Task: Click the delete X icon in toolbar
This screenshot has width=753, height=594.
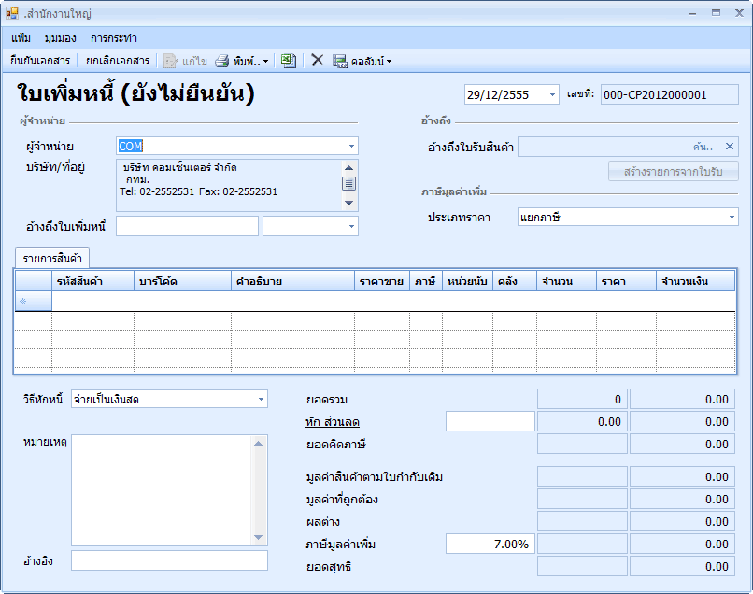Action: click(x=317, y=61)
